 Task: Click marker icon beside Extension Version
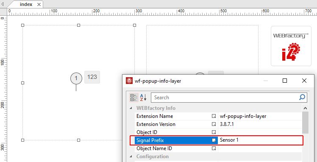tap(214, 124)
